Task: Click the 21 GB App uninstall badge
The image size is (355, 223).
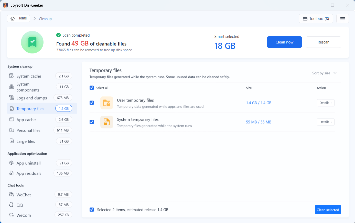Action: tap(64, 163)
